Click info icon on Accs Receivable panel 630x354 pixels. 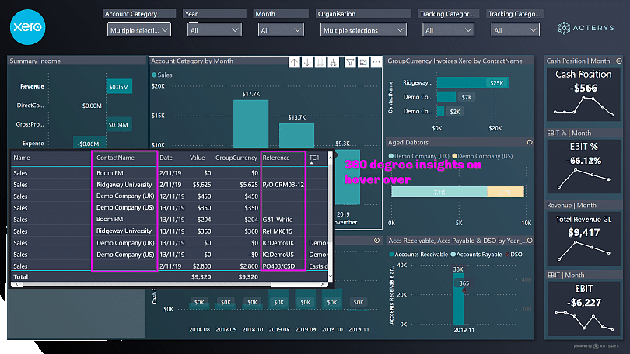tap(530, 241)
